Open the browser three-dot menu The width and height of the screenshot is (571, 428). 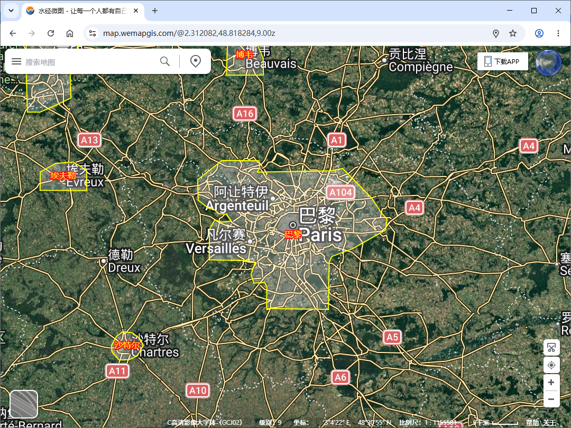point(558,33)
